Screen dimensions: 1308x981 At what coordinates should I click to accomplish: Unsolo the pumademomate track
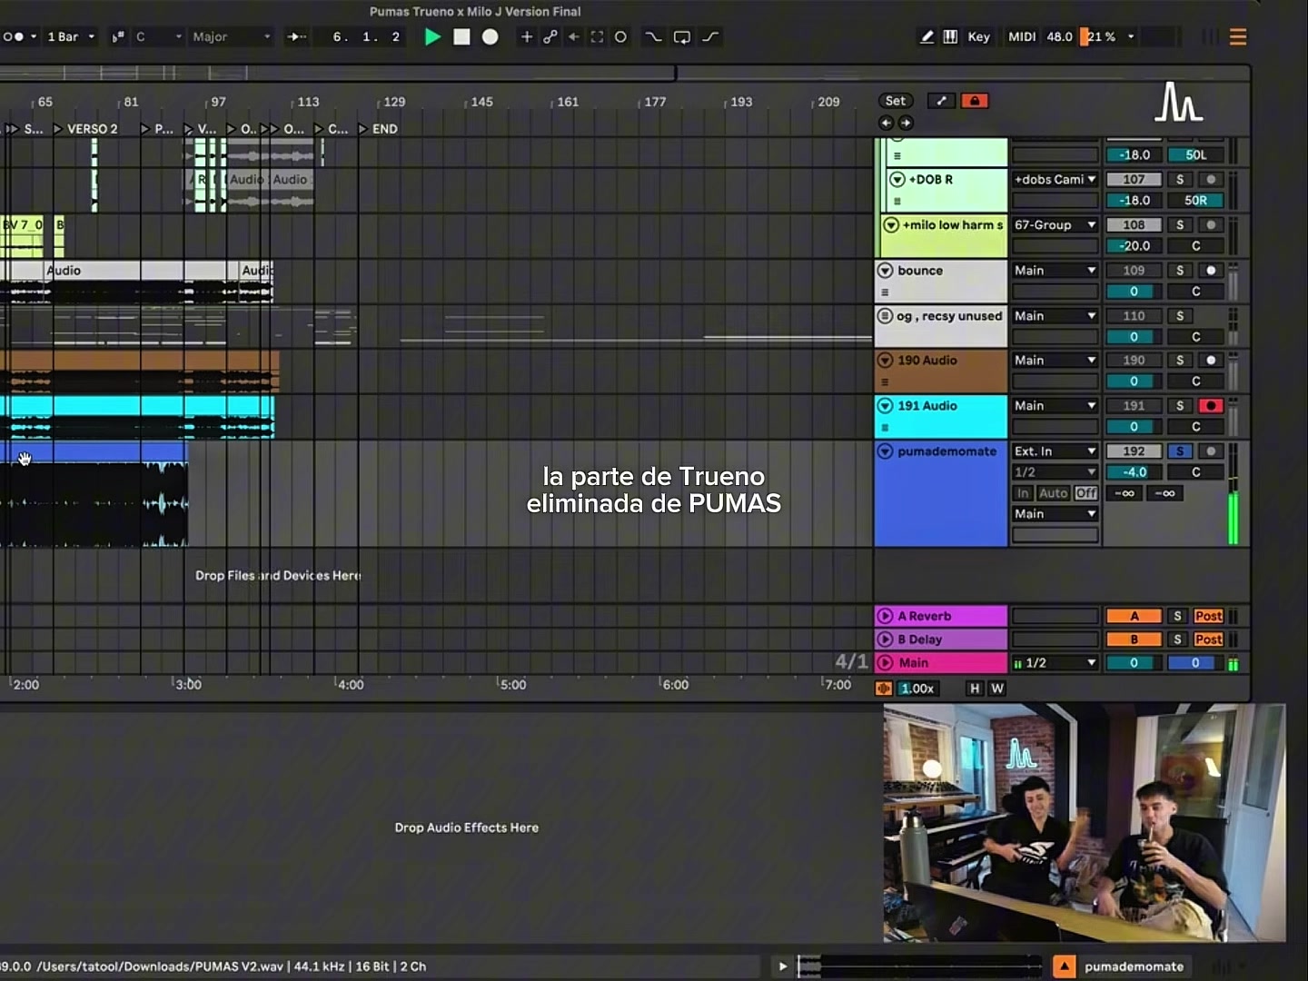1180,451
